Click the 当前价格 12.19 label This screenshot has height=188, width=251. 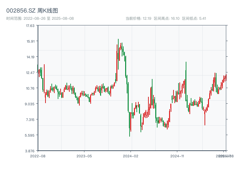138,18
